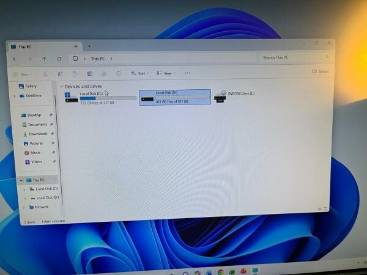Expand the Network tree node

coord(24,207)
